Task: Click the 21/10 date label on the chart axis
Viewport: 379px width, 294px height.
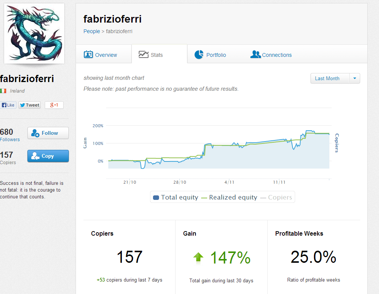Action: pyautogui.click(x=130, y=182)
